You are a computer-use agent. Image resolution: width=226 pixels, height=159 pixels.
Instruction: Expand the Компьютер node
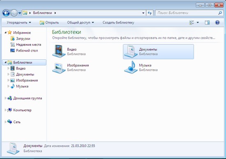click(5, 110)
